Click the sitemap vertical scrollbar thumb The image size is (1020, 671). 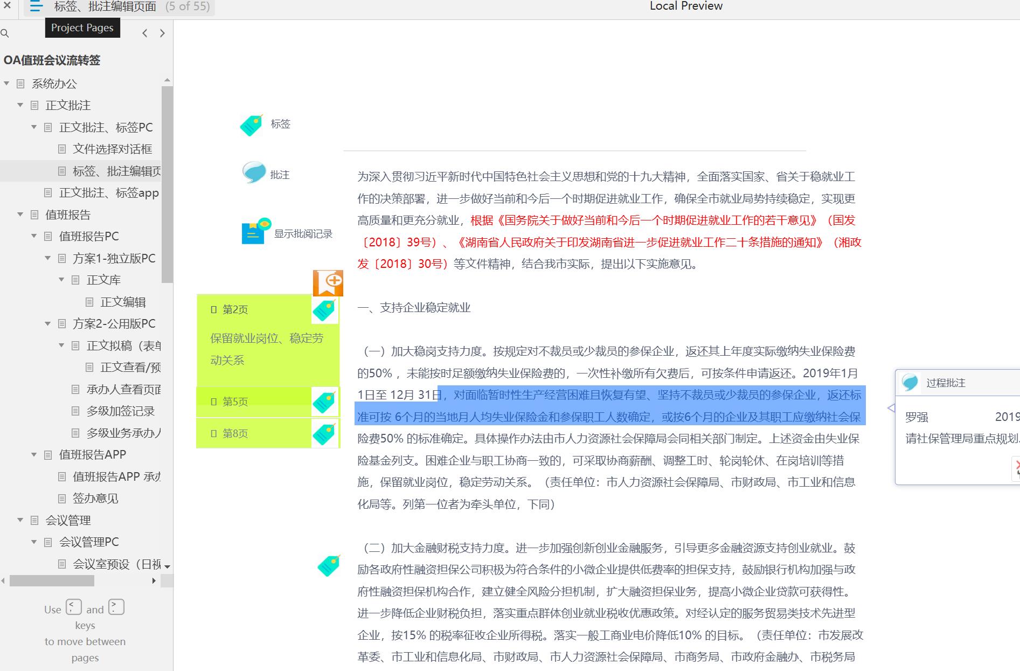pos(167,184)
